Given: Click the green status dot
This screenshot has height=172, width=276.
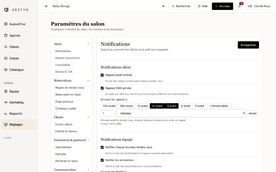Looking at the screenshot, I should click(163, 6).
